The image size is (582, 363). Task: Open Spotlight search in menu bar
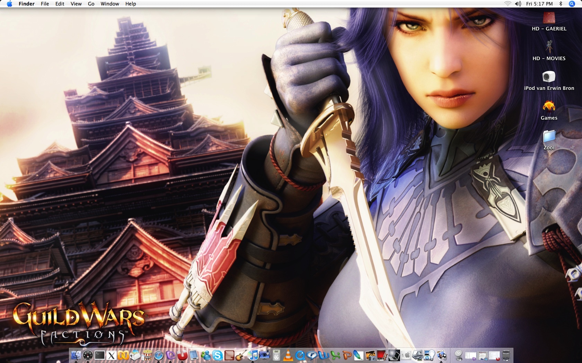(572, 4)
